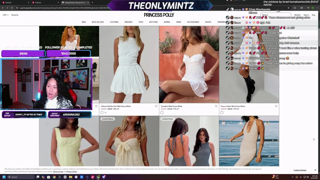This screenshot has width=320, height=180.
Task: Open the site information icon in the address bar
Action: [17, 8]
